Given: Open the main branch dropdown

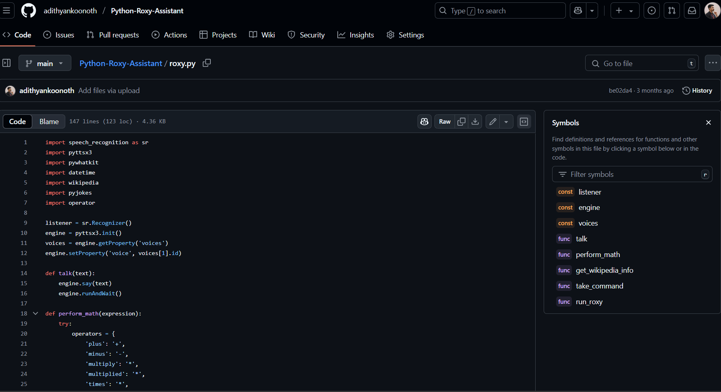Looking at the screenshot, I should pyautogui.click(x=45, y=63).
